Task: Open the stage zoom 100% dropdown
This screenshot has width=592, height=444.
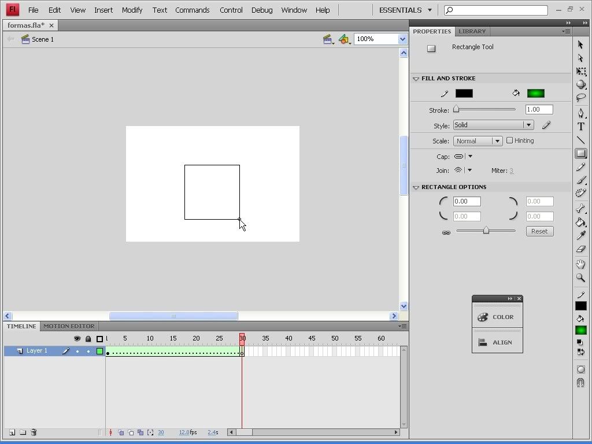Action: pos(402,39)
